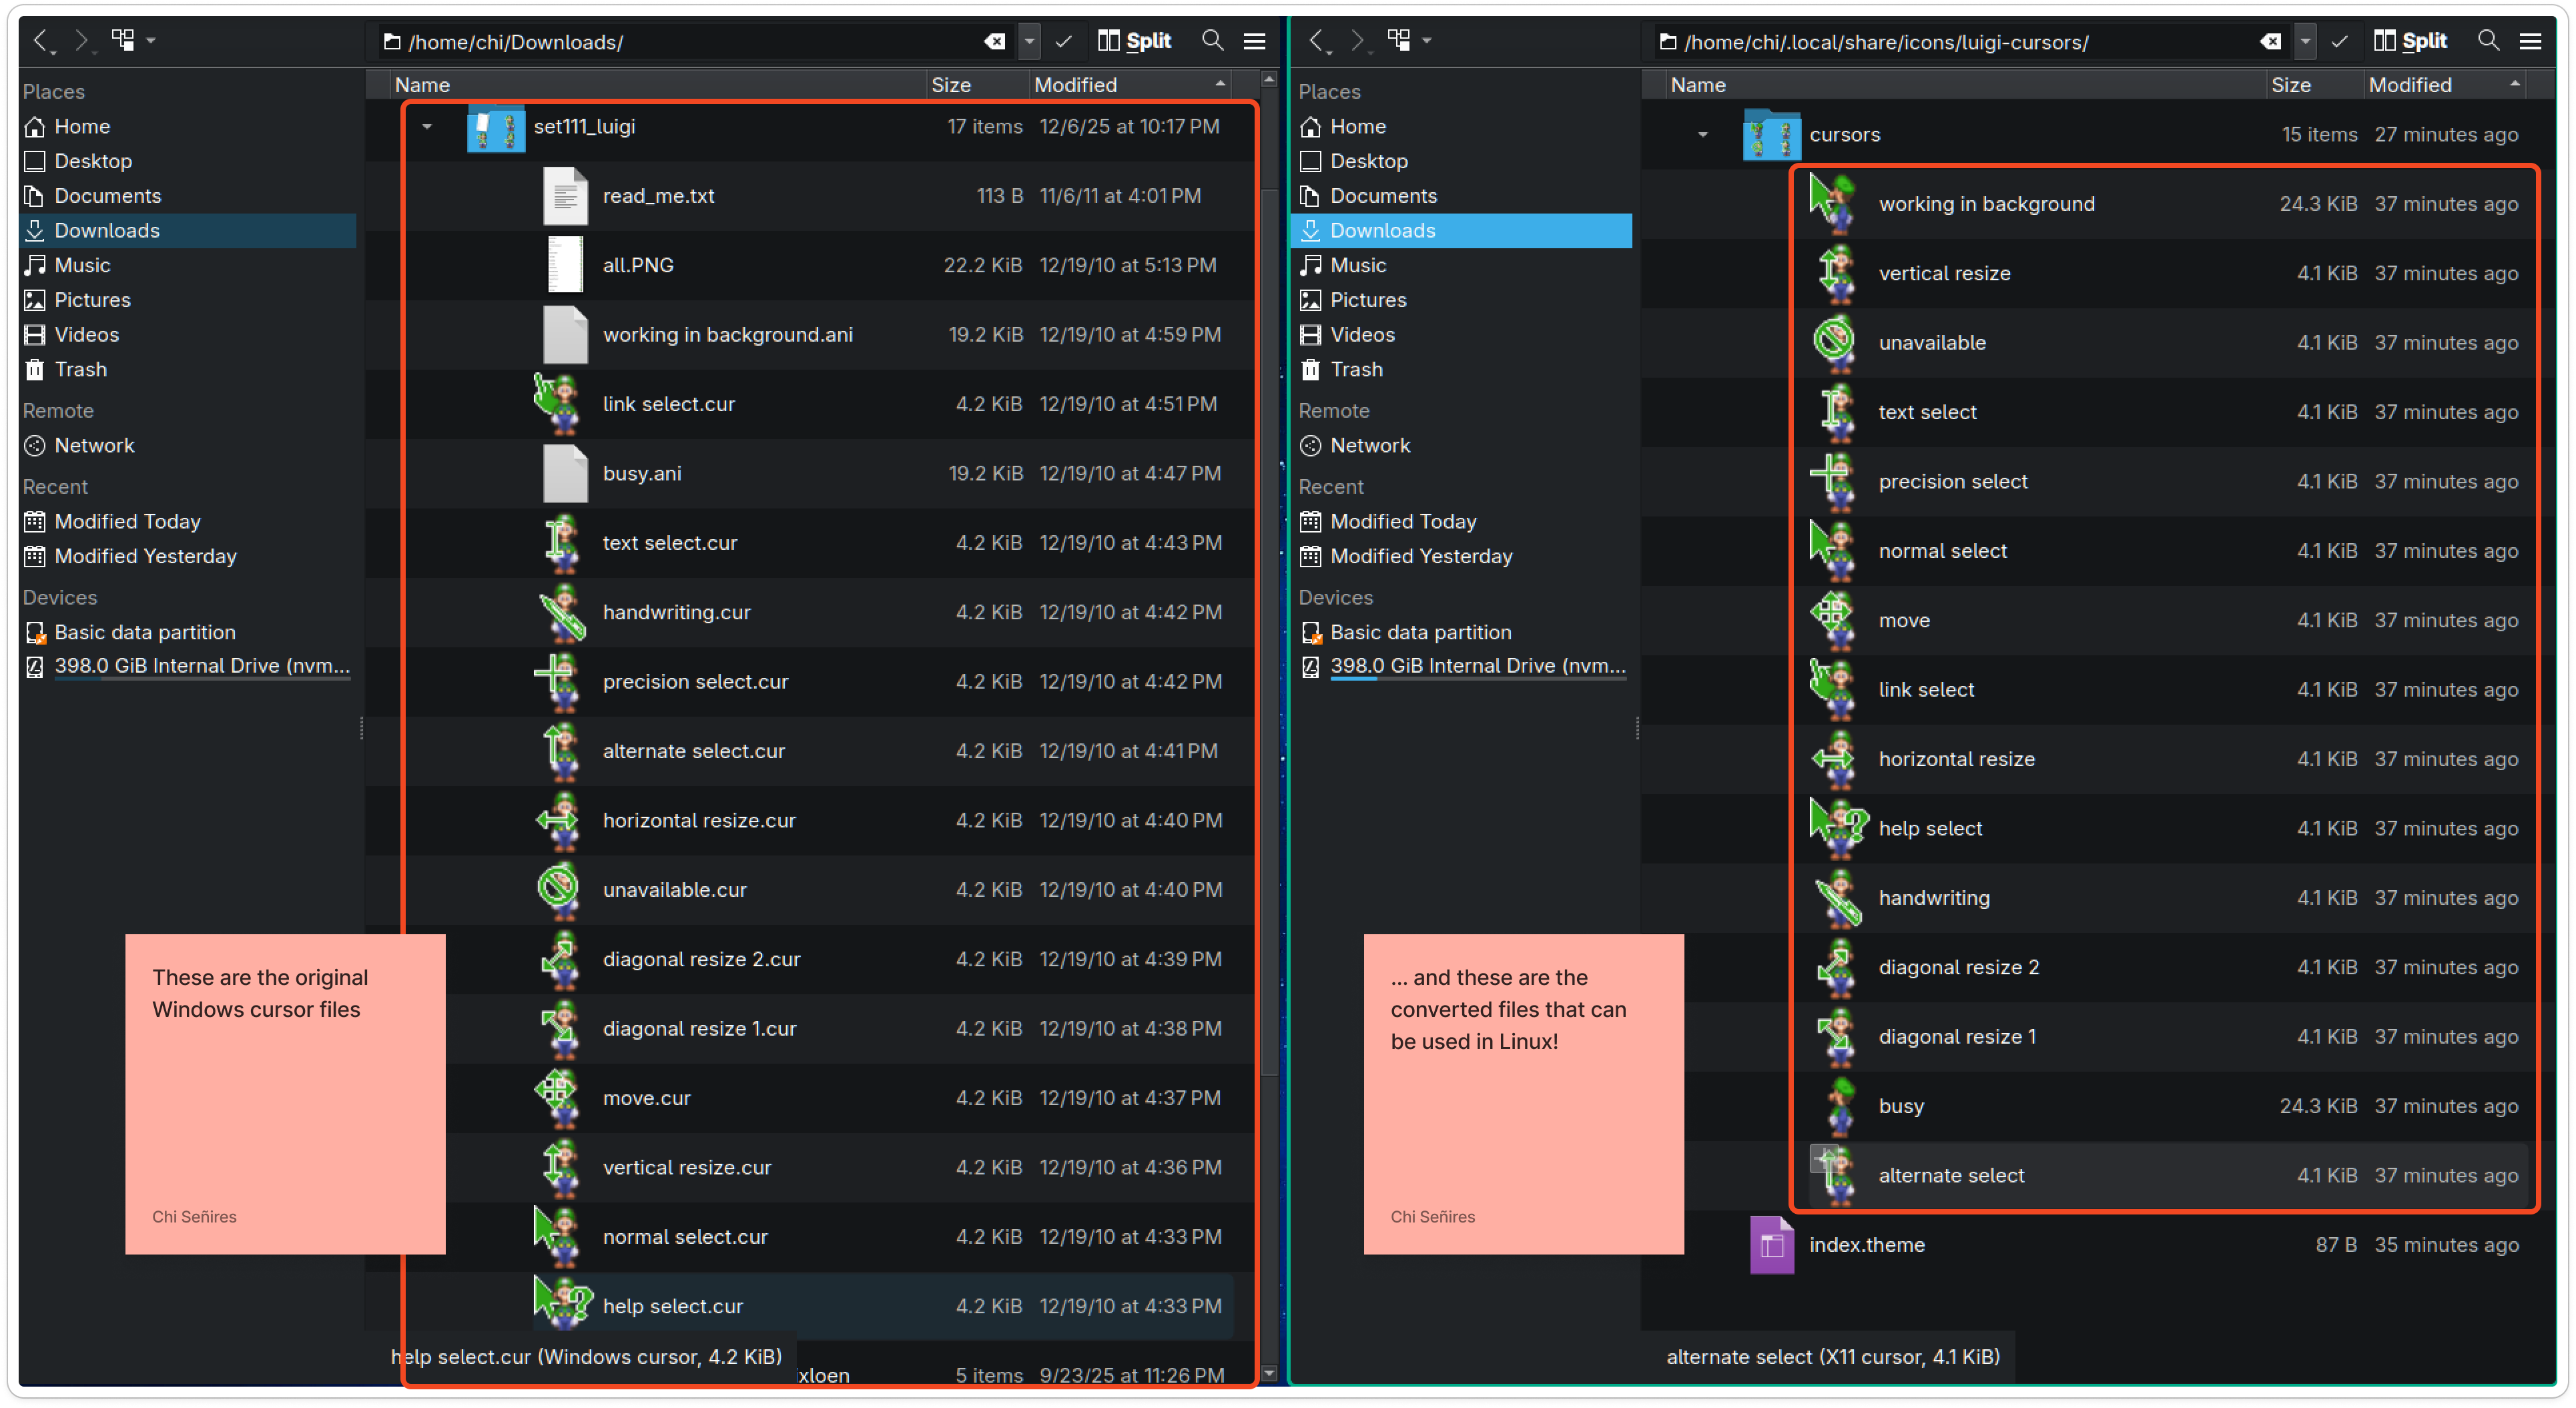Enable selection mode via left toolbar checkmark
Screen dimensions: 2576x1408
pyautogui.click(x=1063, y=41)
